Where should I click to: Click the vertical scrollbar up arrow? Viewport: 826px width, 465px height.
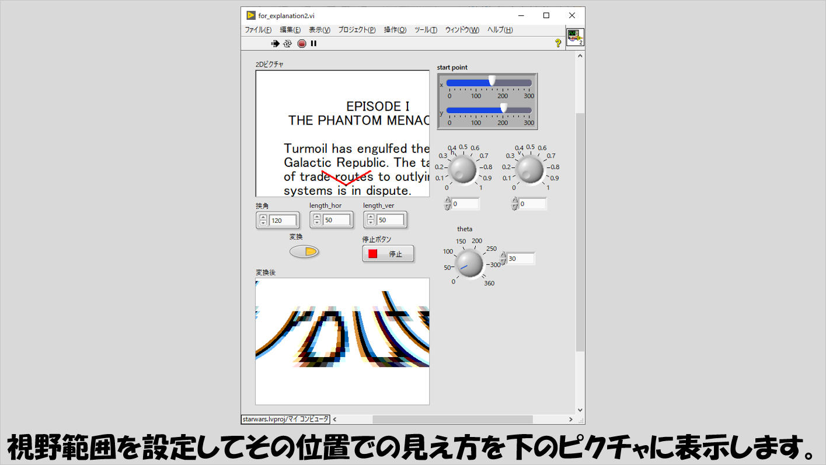pos(580,56)
